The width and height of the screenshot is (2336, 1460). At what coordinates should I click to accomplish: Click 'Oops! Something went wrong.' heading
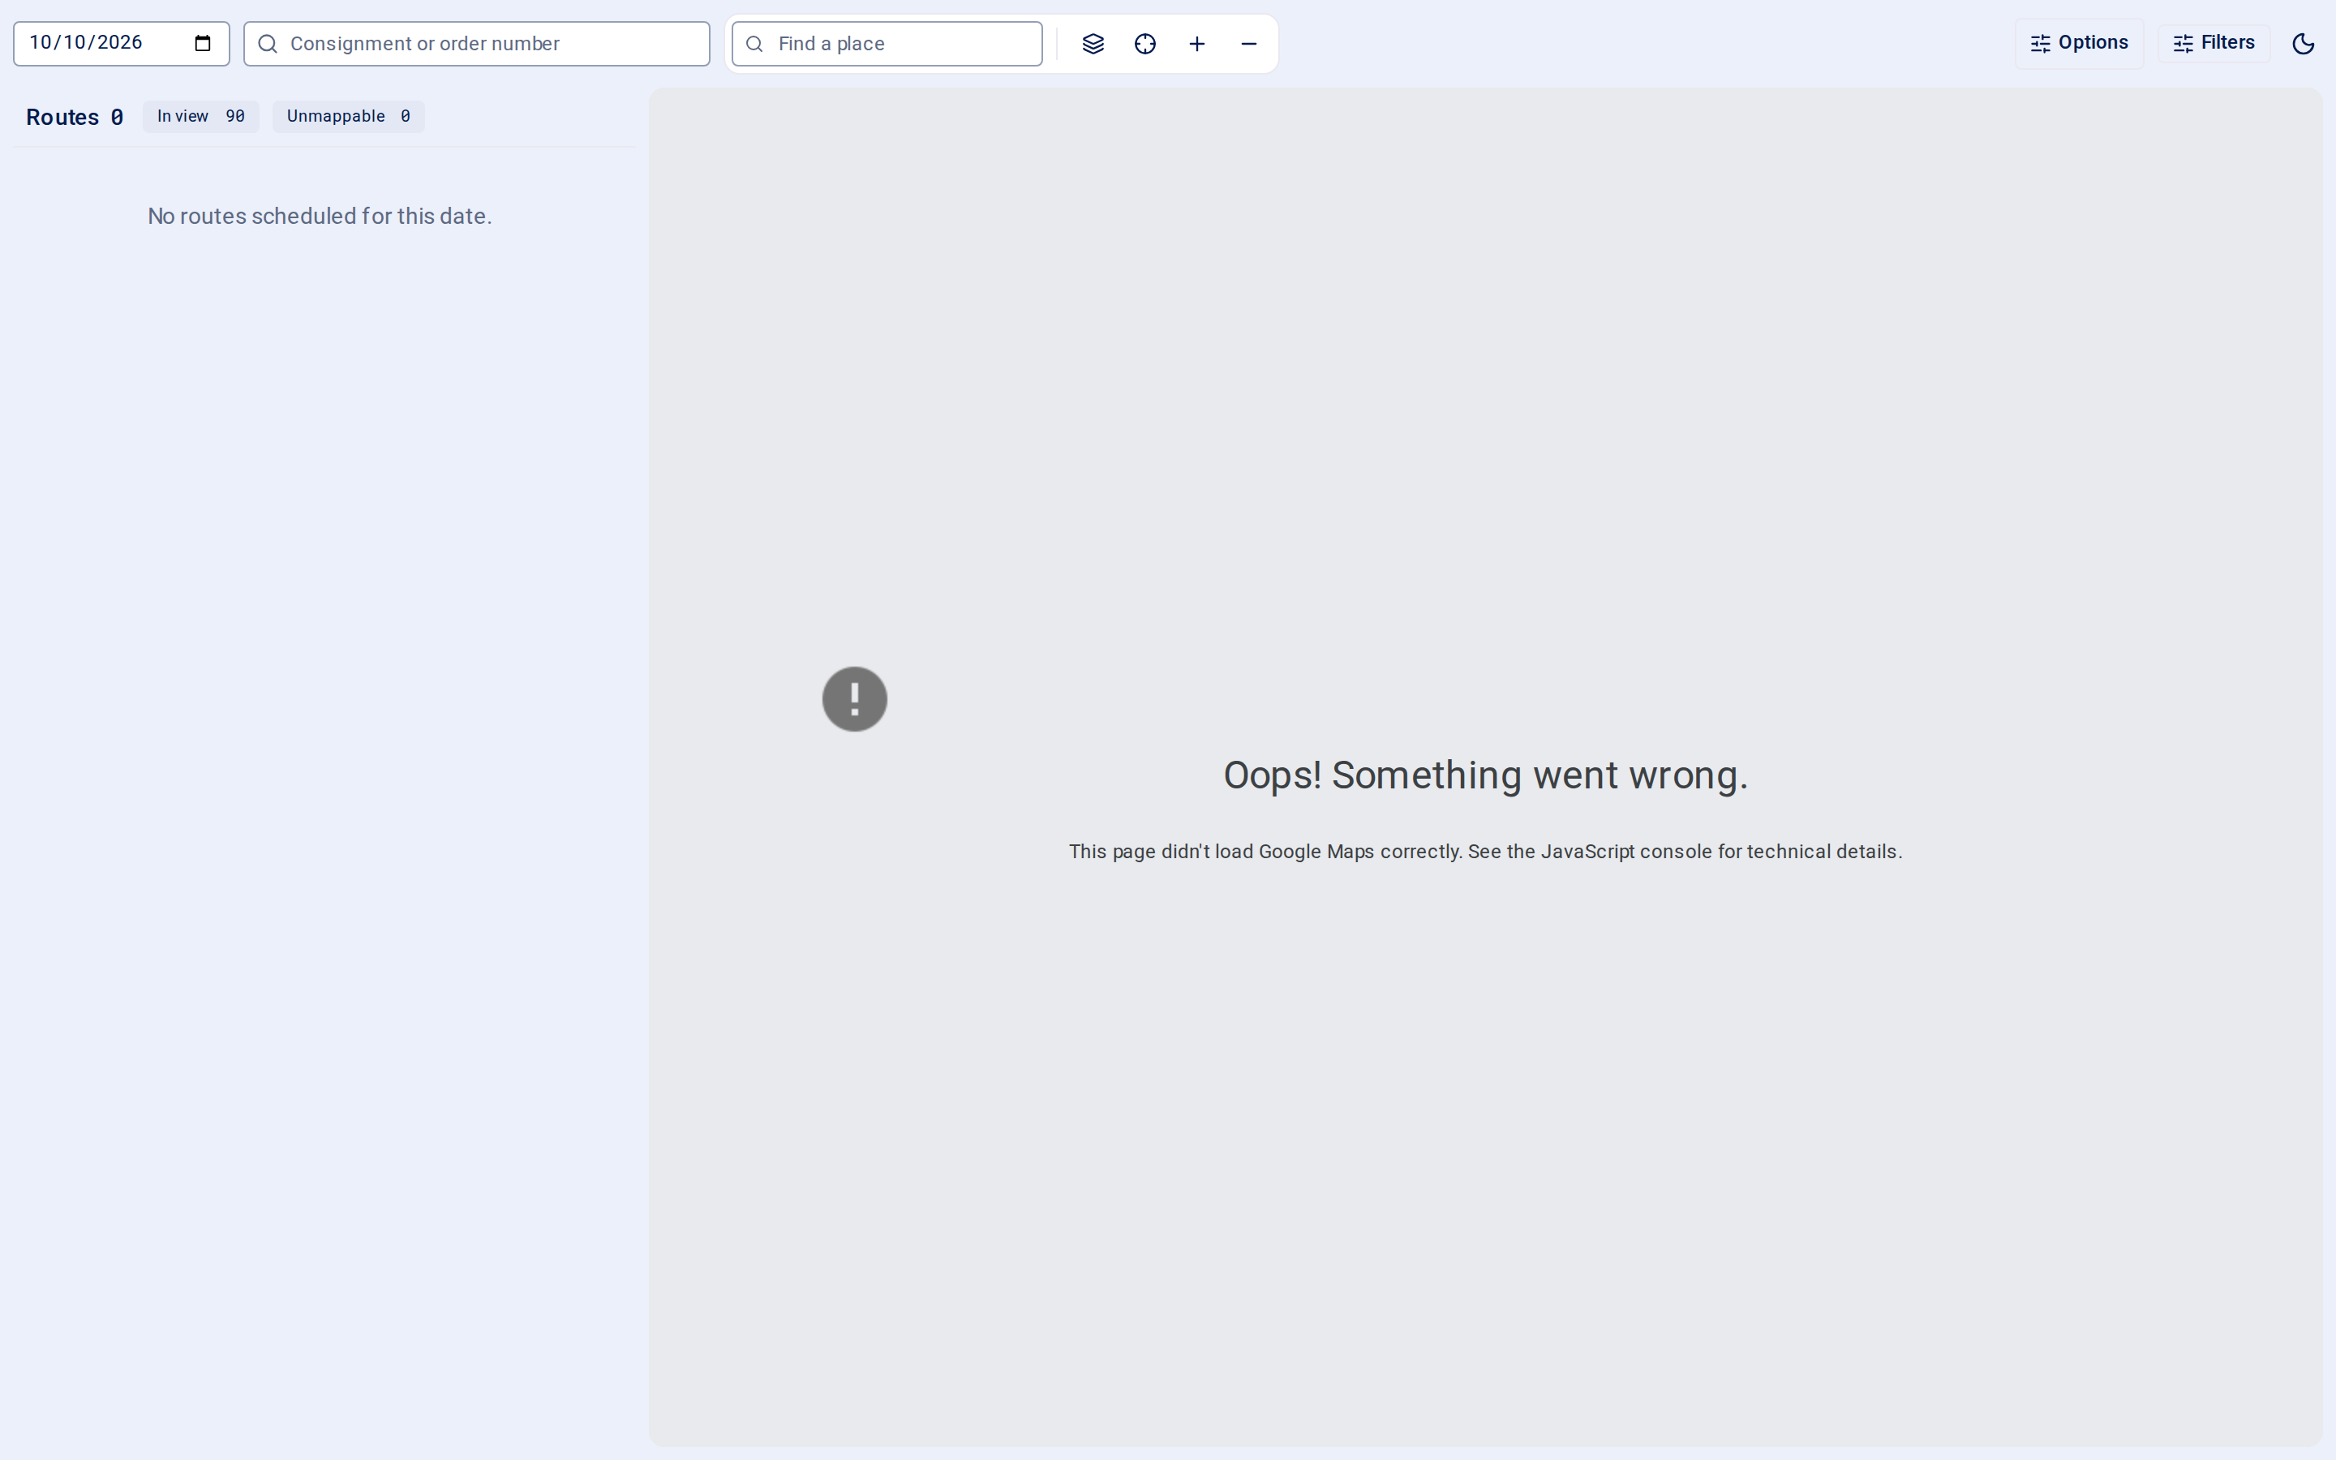1486,775
